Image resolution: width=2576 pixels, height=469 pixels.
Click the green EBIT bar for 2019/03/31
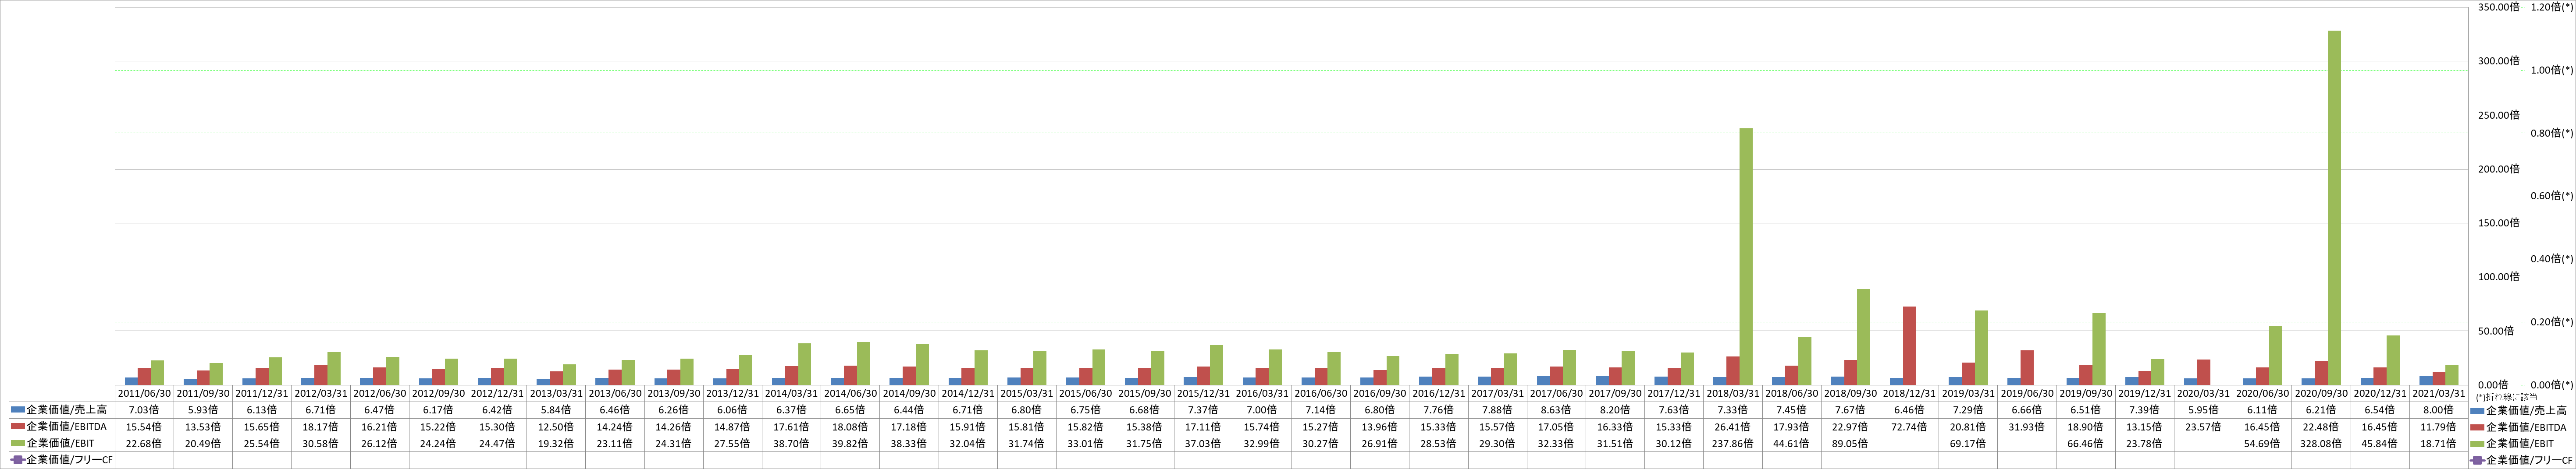coord(1982,347)
